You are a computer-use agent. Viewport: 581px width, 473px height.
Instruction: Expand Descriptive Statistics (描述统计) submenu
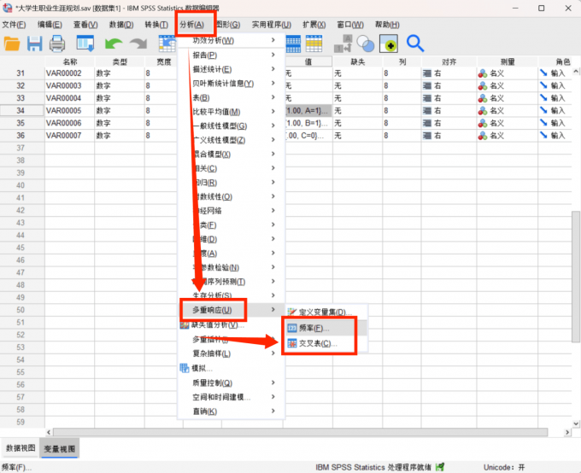(232, 69)
